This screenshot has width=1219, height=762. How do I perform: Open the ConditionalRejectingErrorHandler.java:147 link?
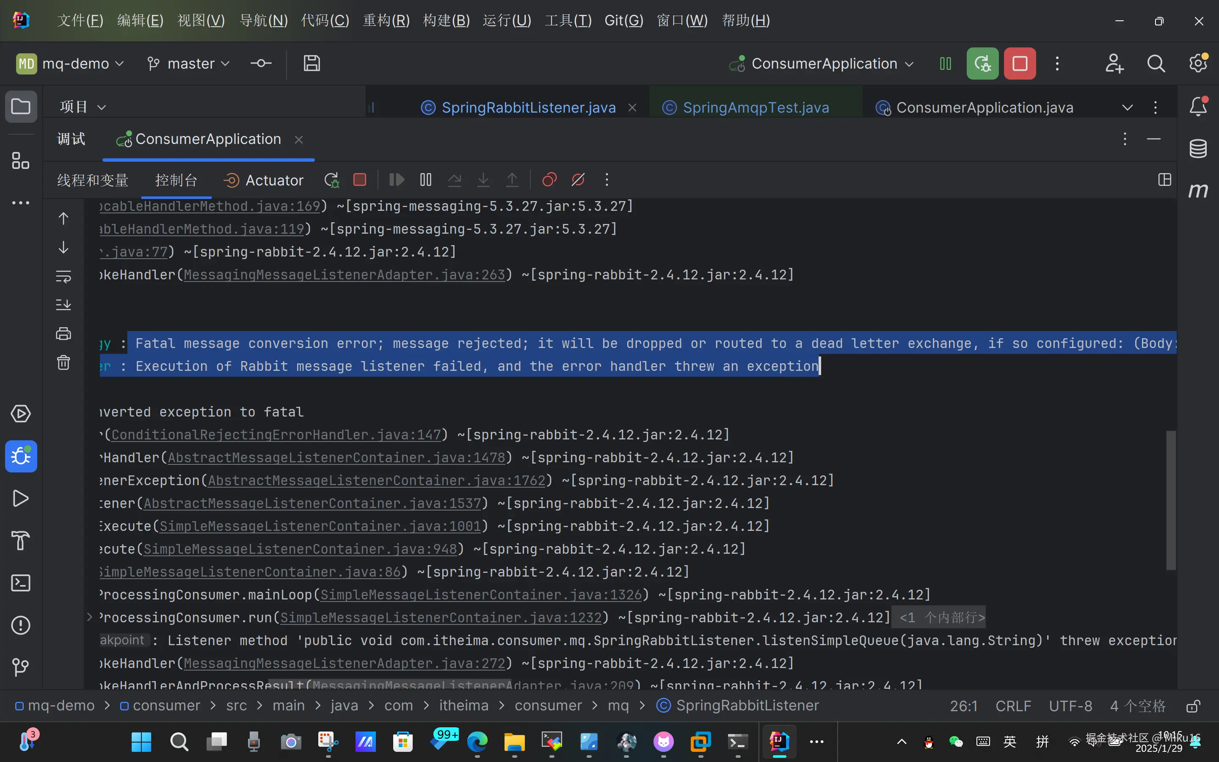pos(276,434)
